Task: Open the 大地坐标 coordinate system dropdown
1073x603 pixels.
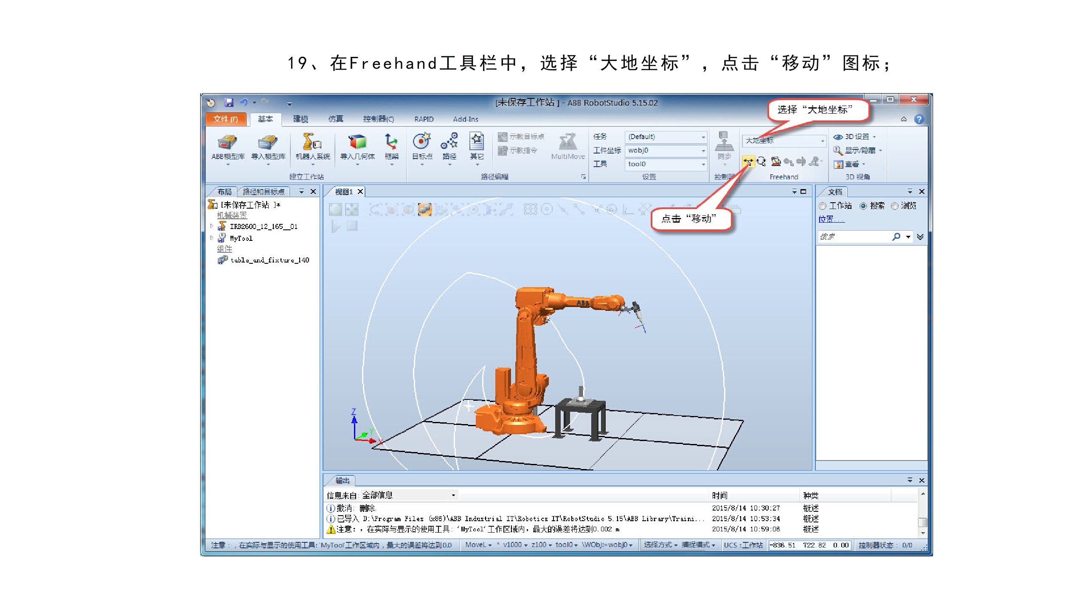Action: click(x=822, y=141)
